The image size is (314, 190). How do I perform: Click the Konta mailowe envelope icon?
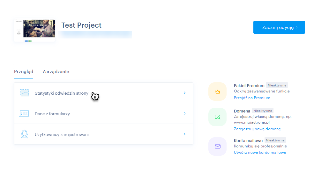[218, 146]
